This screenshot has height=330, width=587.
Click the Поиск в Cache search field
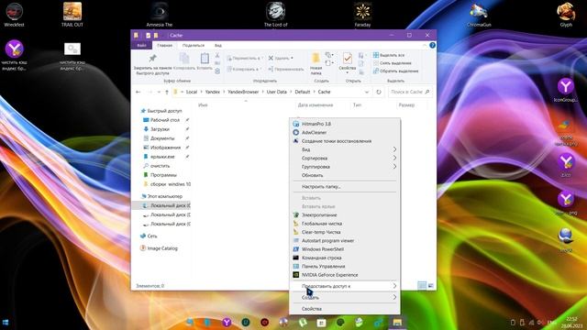[x=410, y=92]
